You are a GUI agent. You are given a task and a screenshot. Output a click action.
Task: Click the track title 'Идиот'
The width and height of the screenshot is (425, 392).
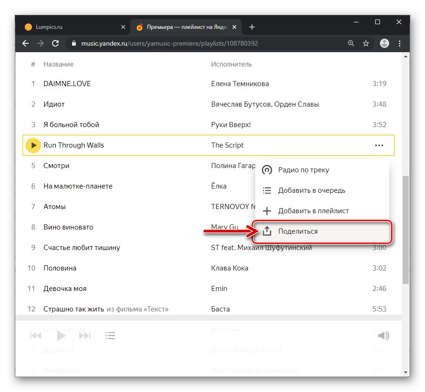54,104
